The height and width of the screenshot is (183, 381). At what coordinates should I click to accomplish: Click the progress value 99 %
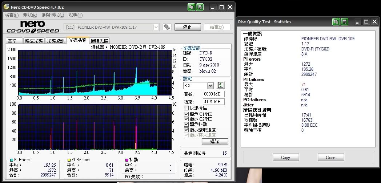[222, 165]
